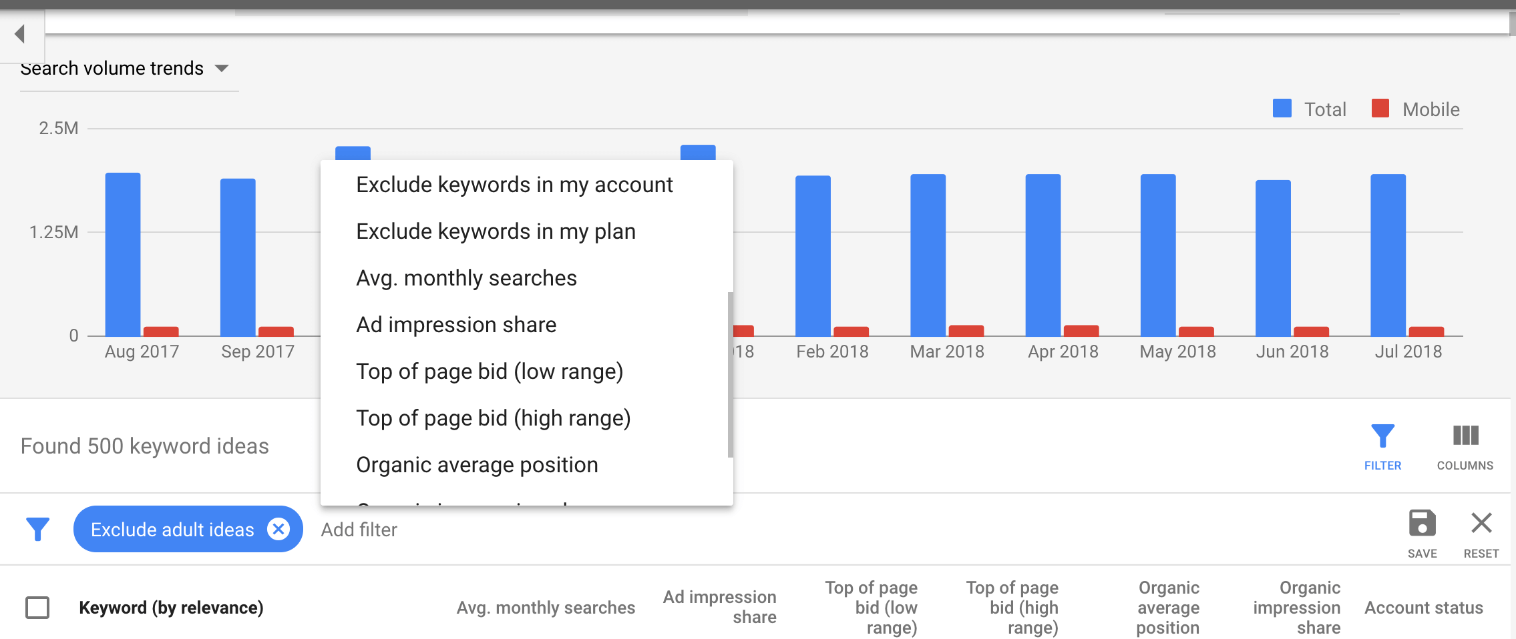This screenshot has width=1516, height=639.
Task: Click the blue funnel beside the filter chip
Action: point(37,530)
